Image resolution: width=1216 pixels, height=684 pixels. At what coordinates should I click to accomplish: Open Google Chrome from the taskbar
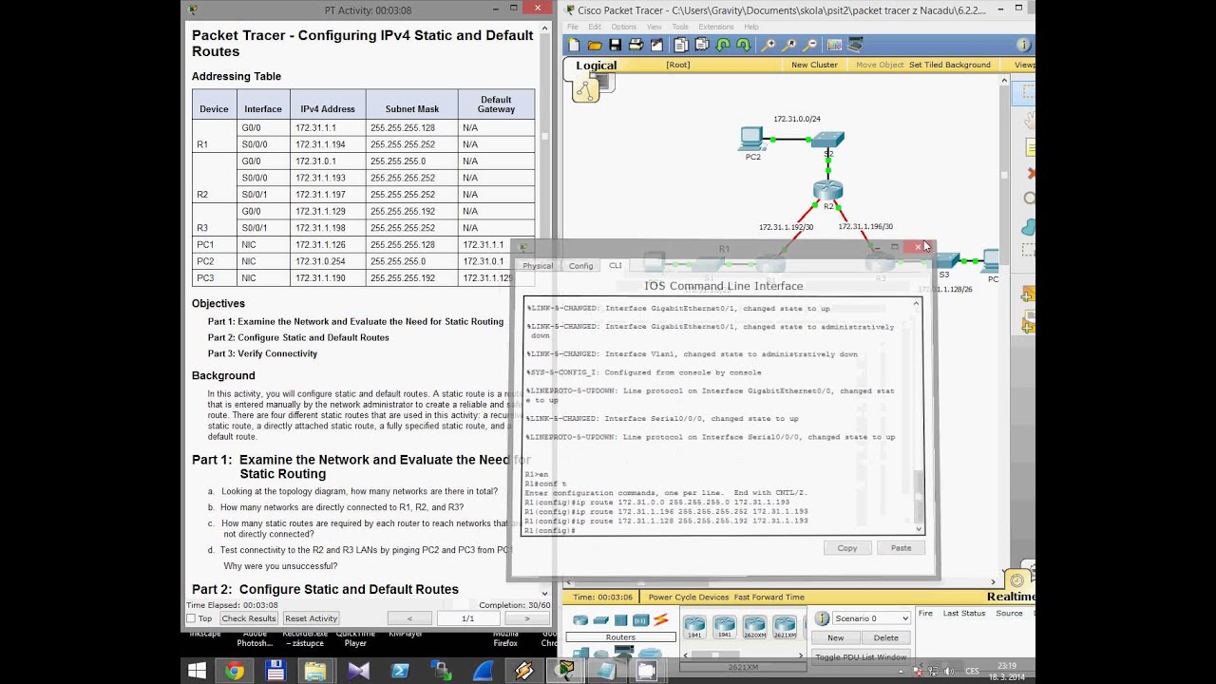235,671
